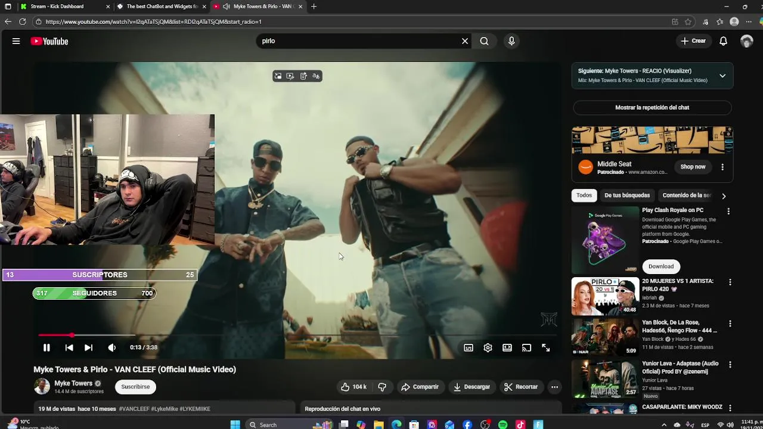
Task: Click Mostrar la repetición del chat
Action: (x=652, y=107)
